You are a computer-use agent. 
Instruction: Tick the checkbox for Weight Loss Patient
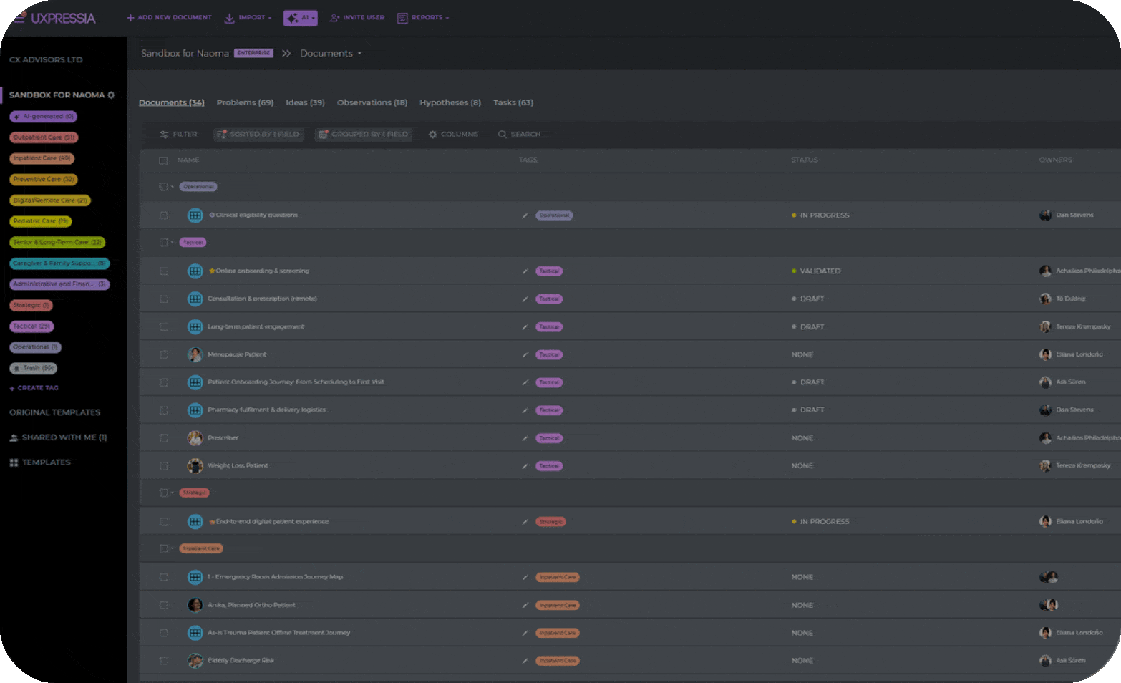tap(163, 465)
